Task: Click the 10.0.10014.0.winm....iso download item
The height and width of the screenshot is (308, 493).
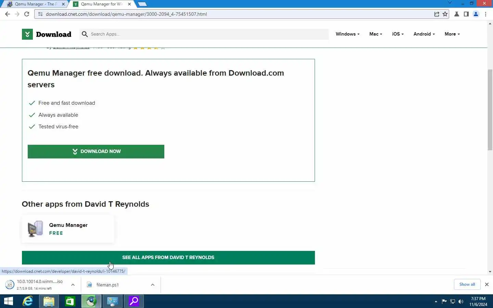Action: click(40, 284)
